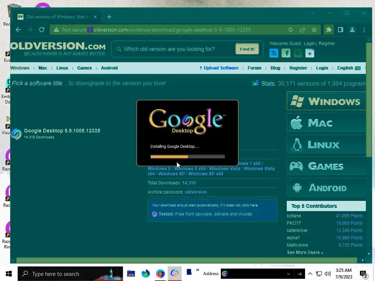Open Chrome from the taskbar
The height and width of the screenshot is (281, 375).
160,274
